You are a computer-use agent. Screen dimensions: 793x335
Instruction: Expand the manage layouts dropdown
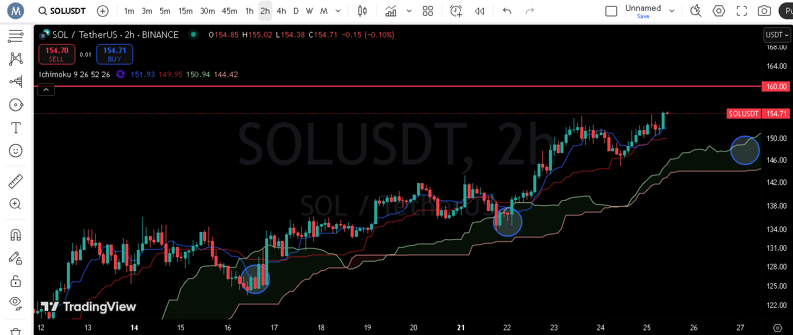coord(672,11)
